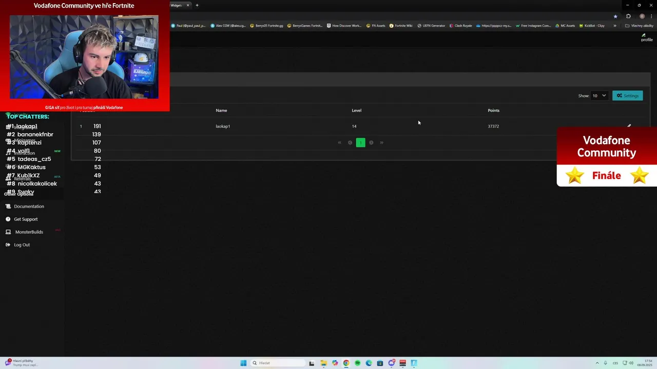This screenshot has height=369, width=657.
Task: Sort the table by the Name column
Action: click(221, 110)
